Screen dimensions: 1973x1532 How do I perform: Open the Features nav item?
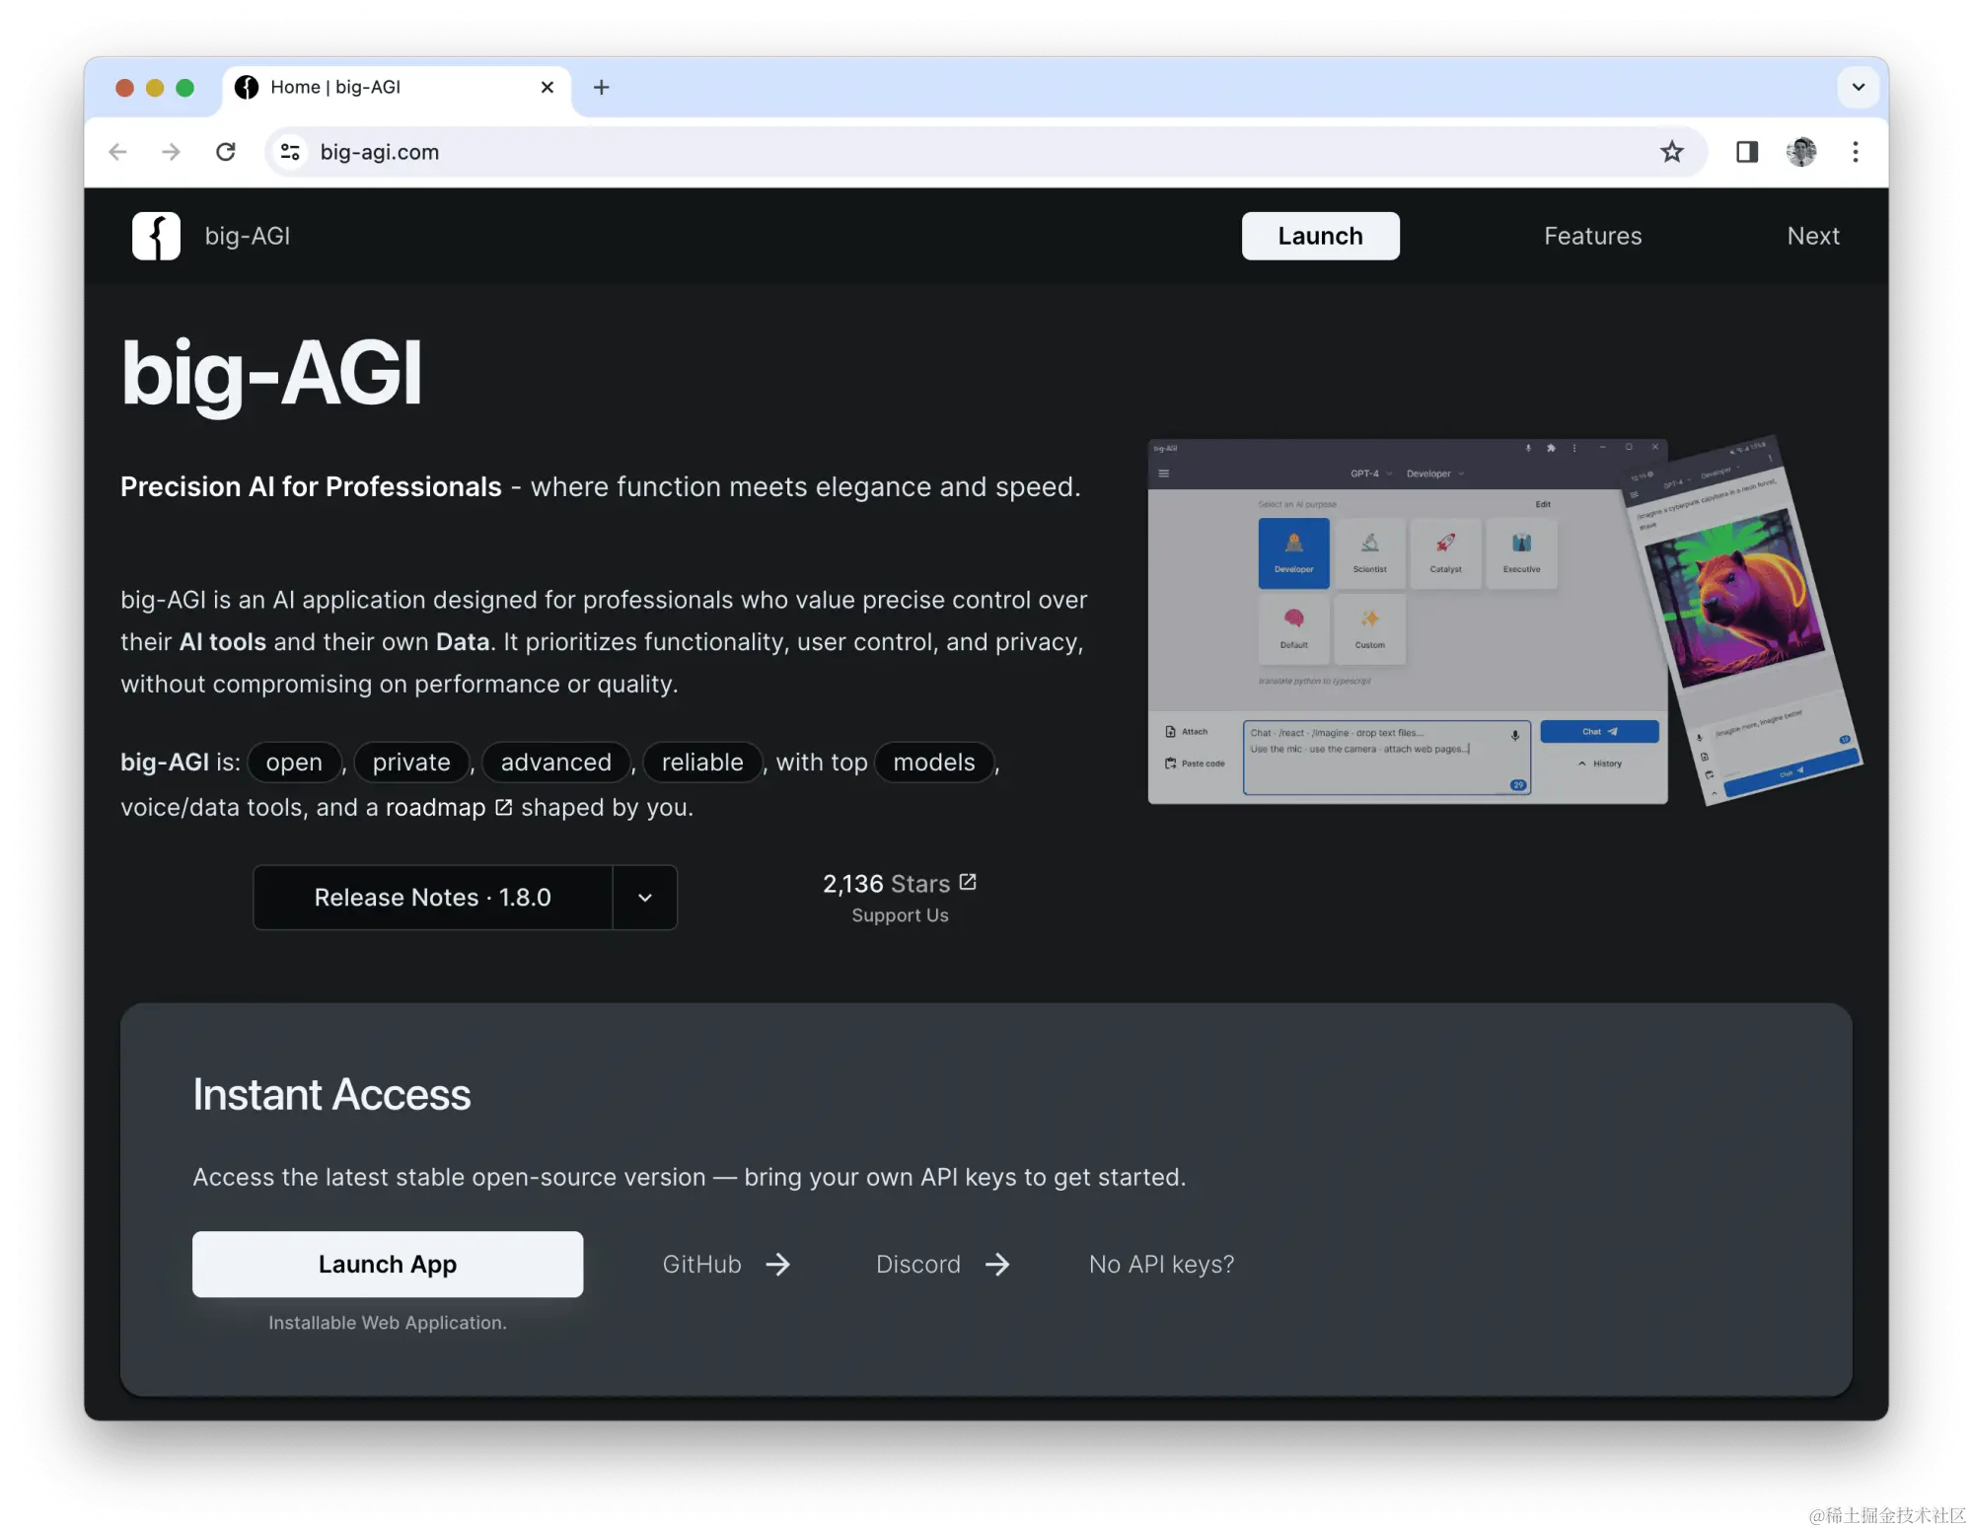(x=1592, y=236)
